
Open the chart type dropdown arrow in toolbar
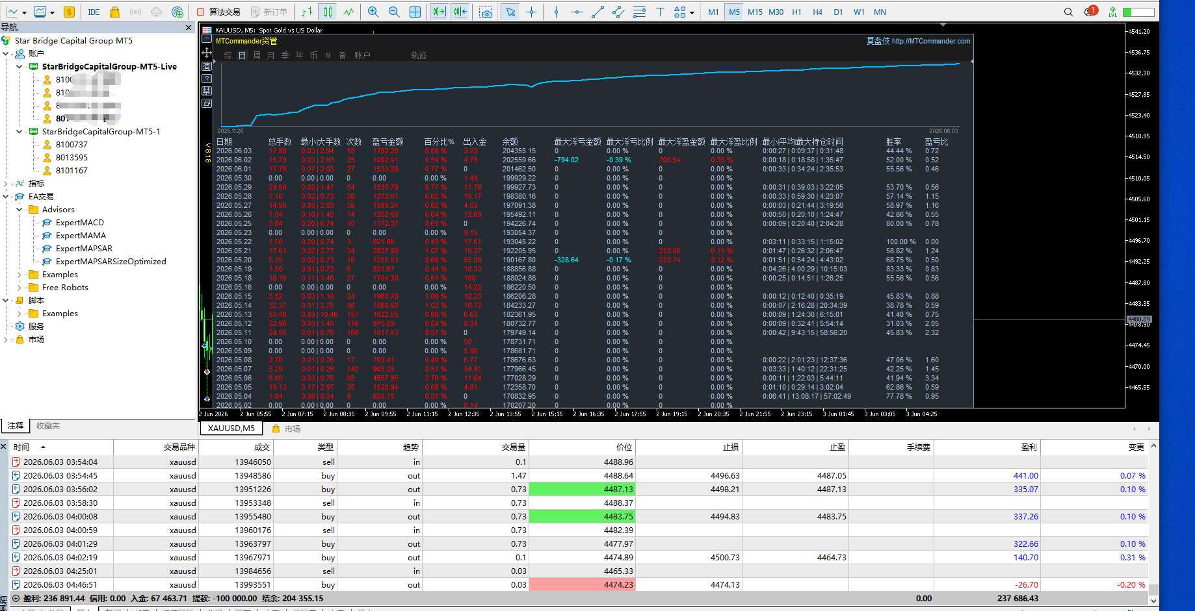pos(24,12)
